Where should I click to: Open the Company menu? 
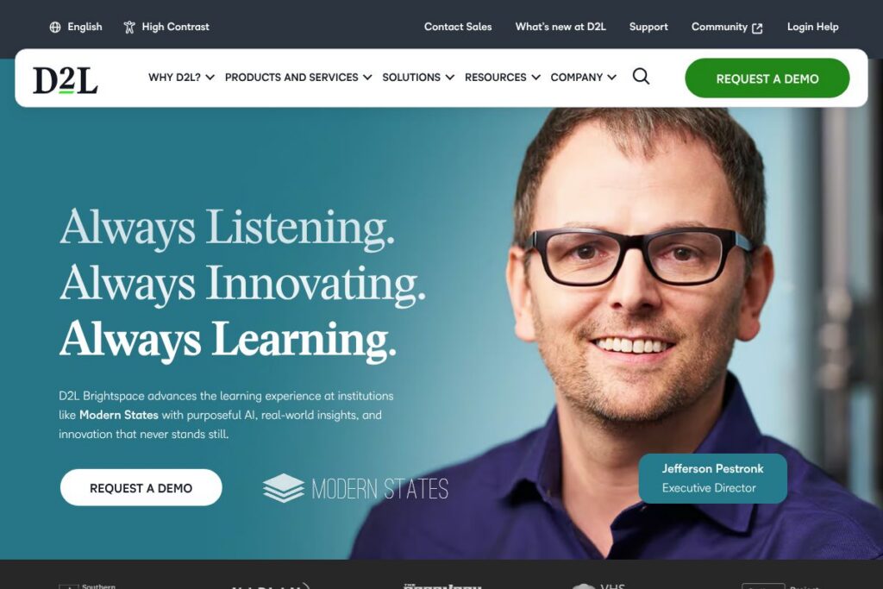584,77
